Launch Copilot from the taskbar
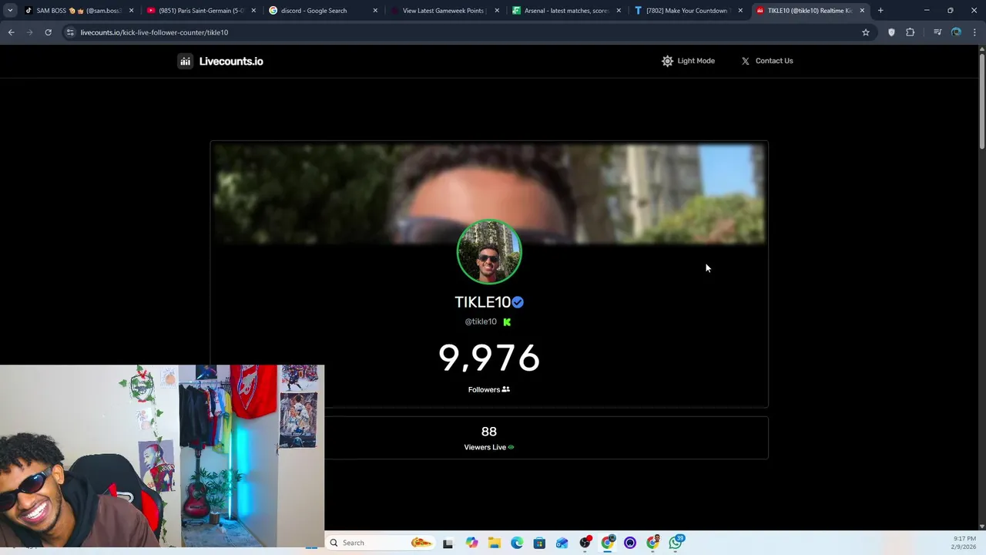Viewport: 986px width, 555px height. [471, 543]
